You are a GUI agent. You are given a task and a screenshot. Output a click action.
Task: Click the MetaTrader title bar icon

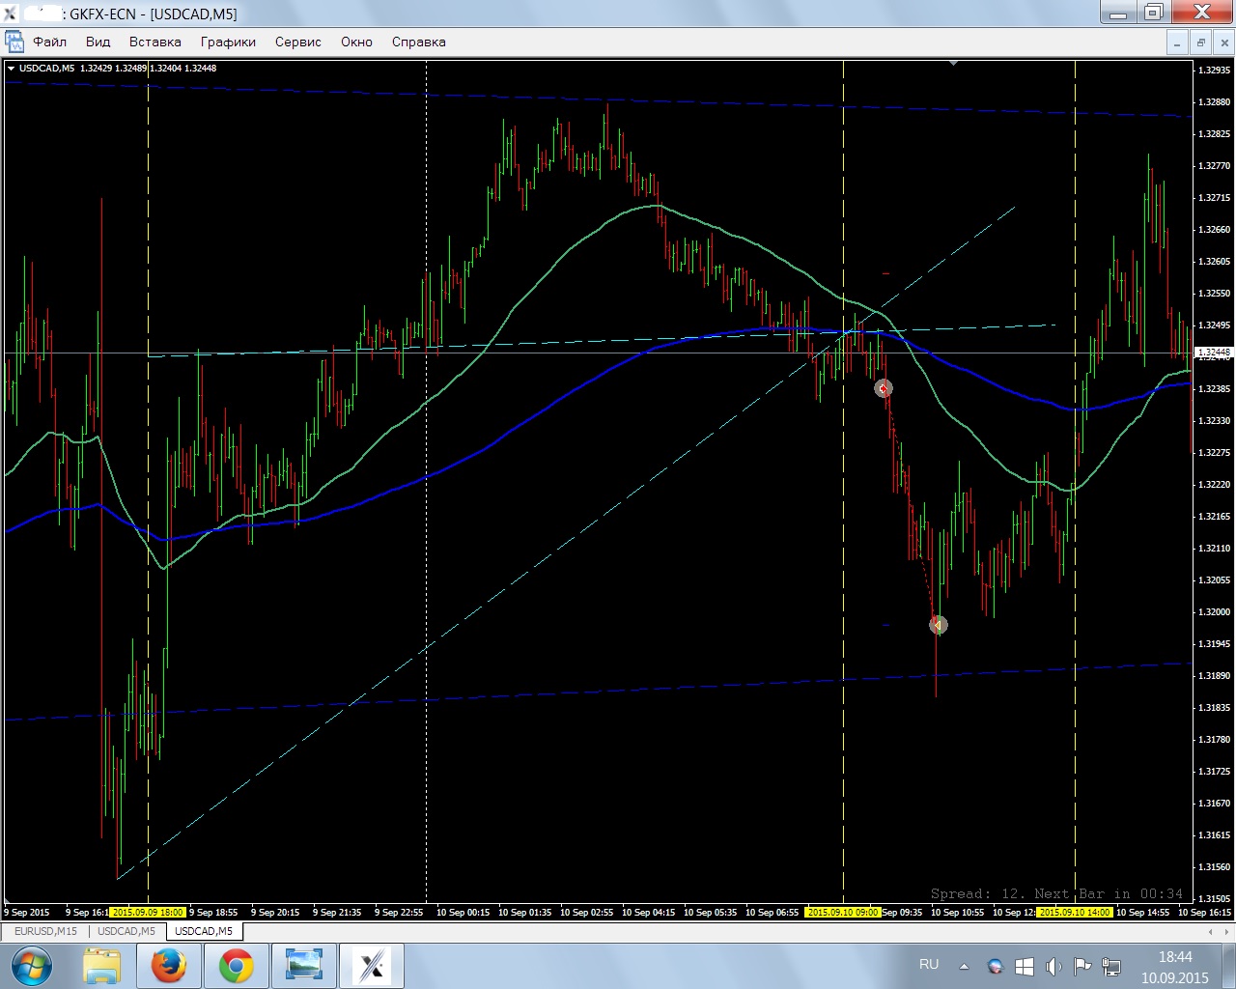tap(11, 14)
